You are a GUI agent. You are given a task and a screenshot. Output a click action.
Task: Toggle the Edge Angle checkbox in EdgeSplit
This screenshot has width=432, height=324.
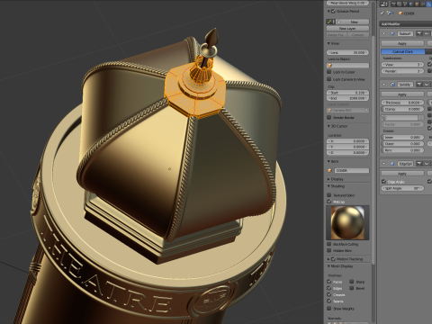click(383, 182)
